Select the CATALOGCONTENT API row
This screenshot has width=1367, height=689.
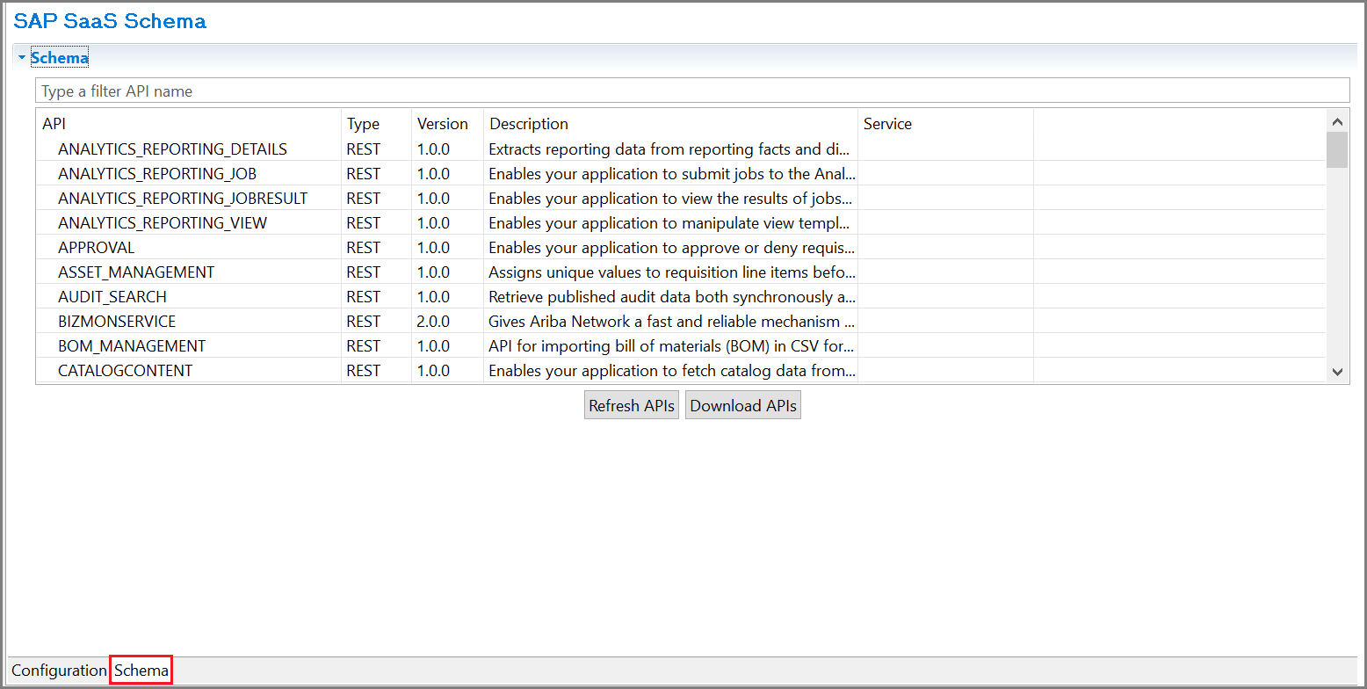point(681,371)
